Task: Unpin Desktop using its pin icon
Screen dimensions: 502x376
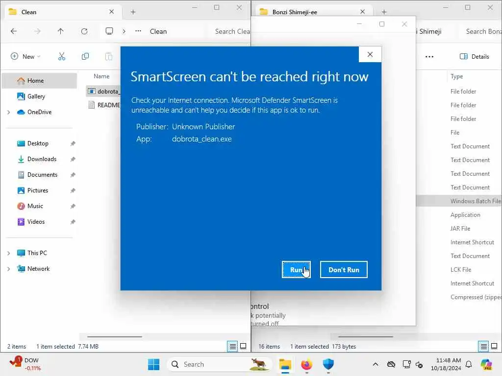Action: (73, 143)
